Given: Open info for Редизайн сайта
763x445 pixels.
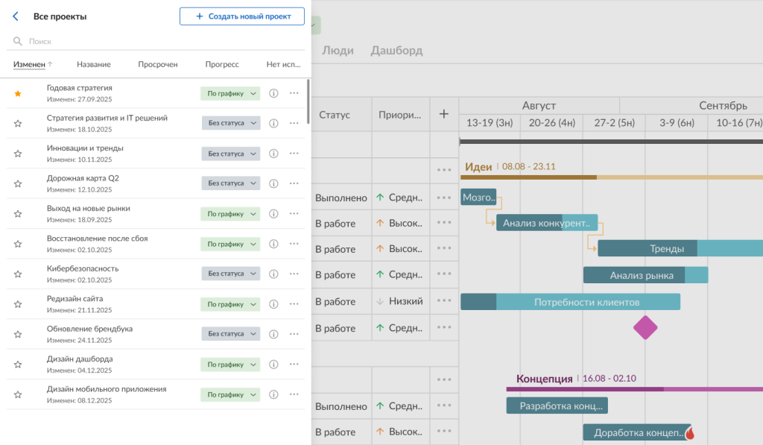Looking at the screenshot, I should 273,304.
